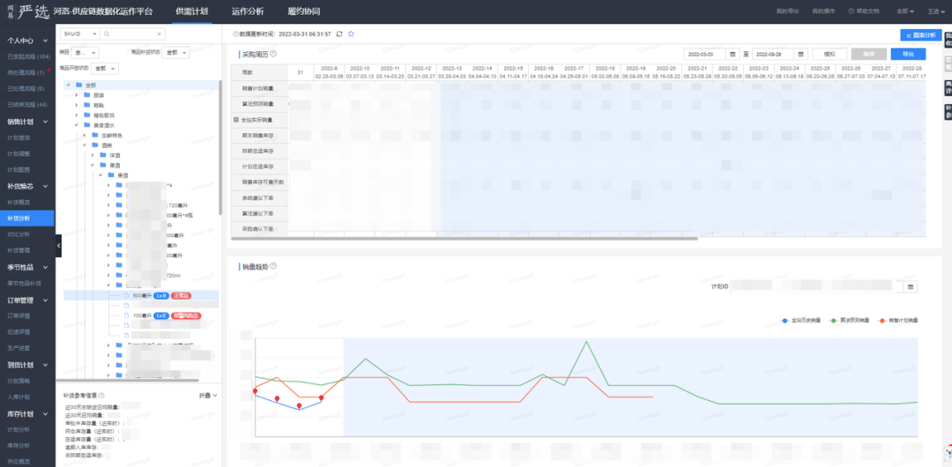
Task: Collapse sidebar with the left arrow handle
Action: coord(58,245)
